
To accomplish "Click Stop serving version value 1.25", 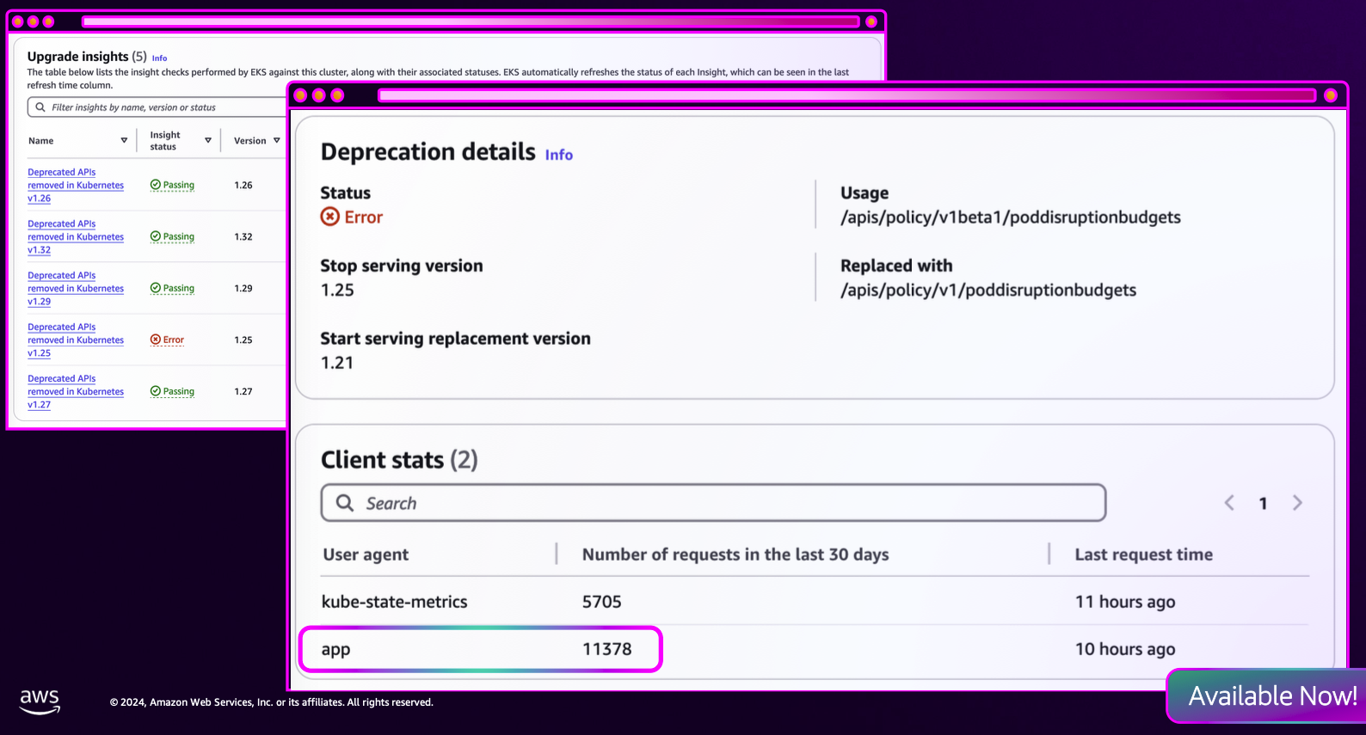I will [337, 291].
